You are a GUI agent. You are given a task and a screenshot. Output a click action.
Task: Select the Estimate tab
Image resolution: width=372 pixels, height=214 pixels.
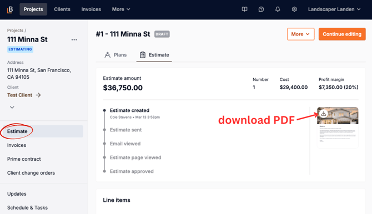154,55
